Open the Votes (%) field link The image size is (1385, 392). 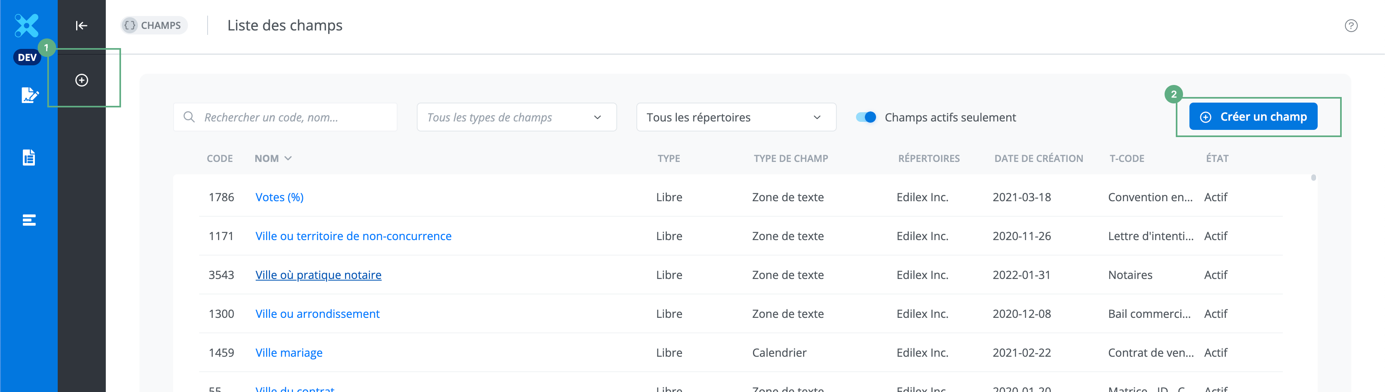279,197
